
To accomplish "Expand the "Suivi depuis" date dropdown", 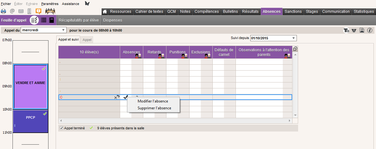I will click(293, 38).
